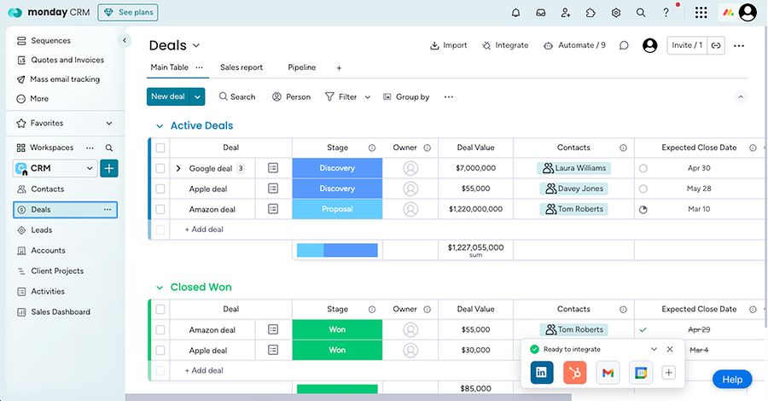
Task: Change Google deal Discovery stage label
Action: click(337, 168)
